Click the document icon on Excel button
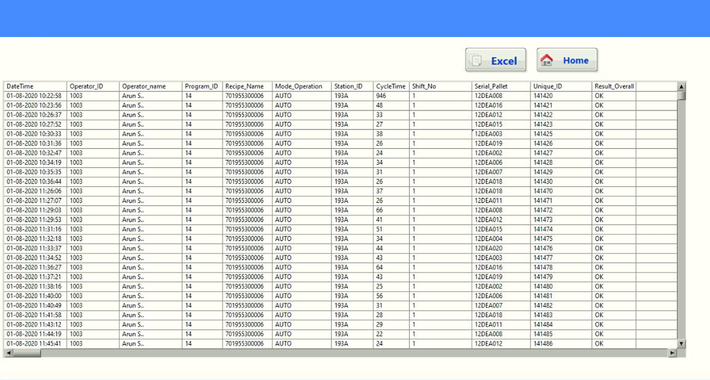 pyautogui.click(x=476, y=61)
